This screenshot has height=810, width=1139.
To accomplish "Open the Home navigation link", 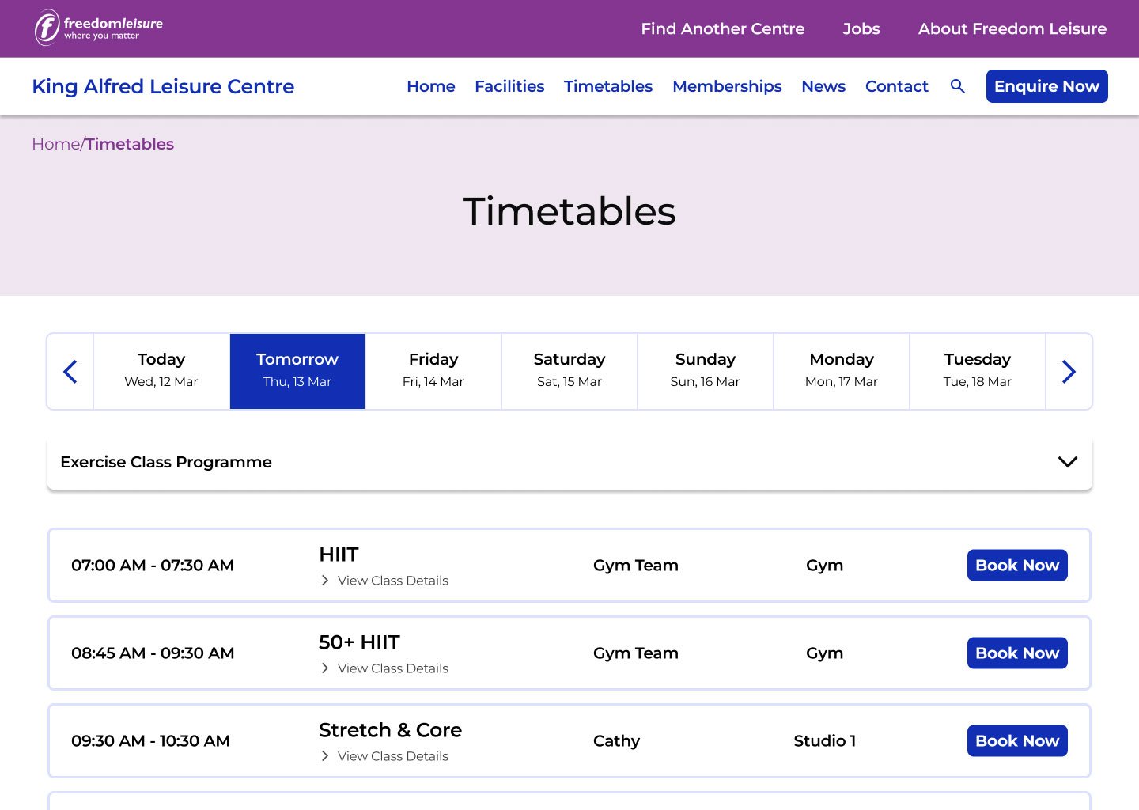I will click(431, 86).
